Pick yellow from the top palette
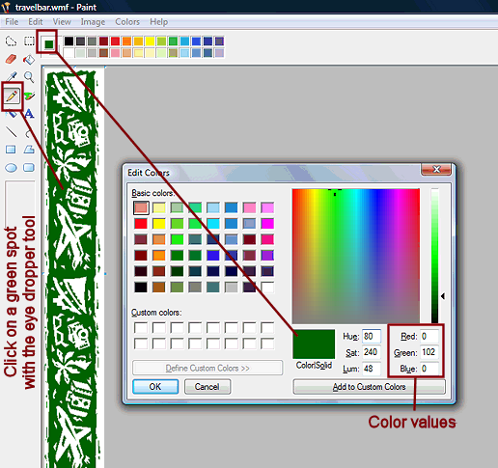This screenshot has width=498, height=468. click(150, 41)
